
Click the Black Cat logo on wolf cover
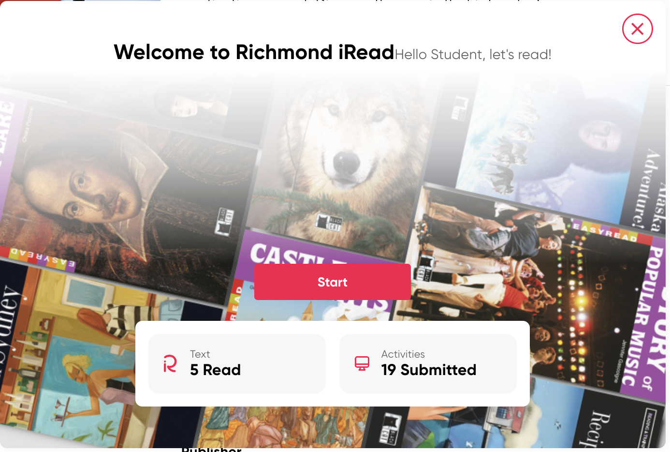pos(329,223)
